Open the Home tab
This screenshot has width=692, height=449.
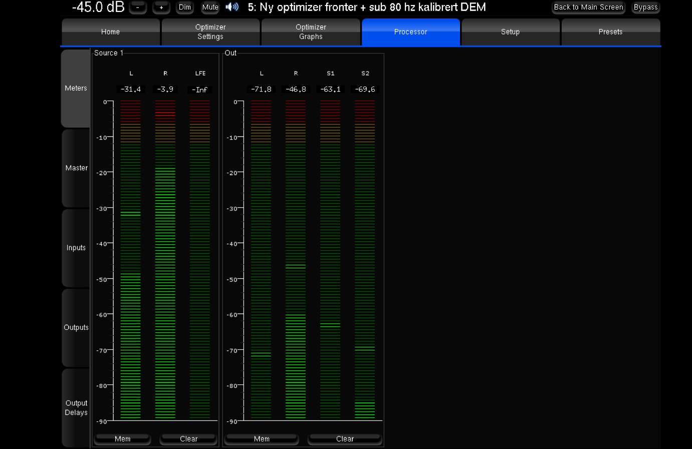[111, 32]
